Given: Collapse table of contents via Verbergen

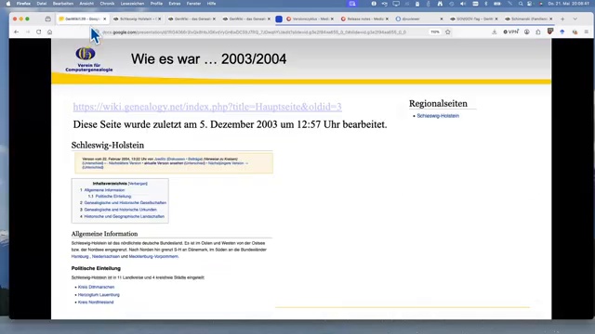Looking at the screenshot, I should pyautogui.click(x=138, y=184).
